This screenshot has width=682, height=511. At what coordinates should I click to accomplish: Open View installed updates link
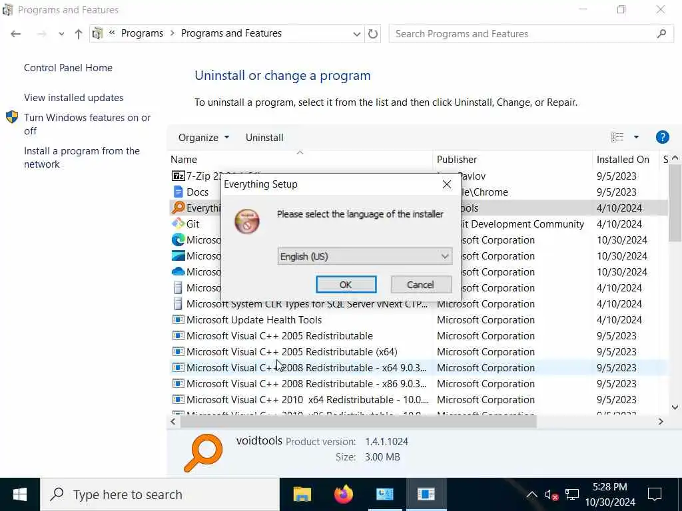[73, 97]
